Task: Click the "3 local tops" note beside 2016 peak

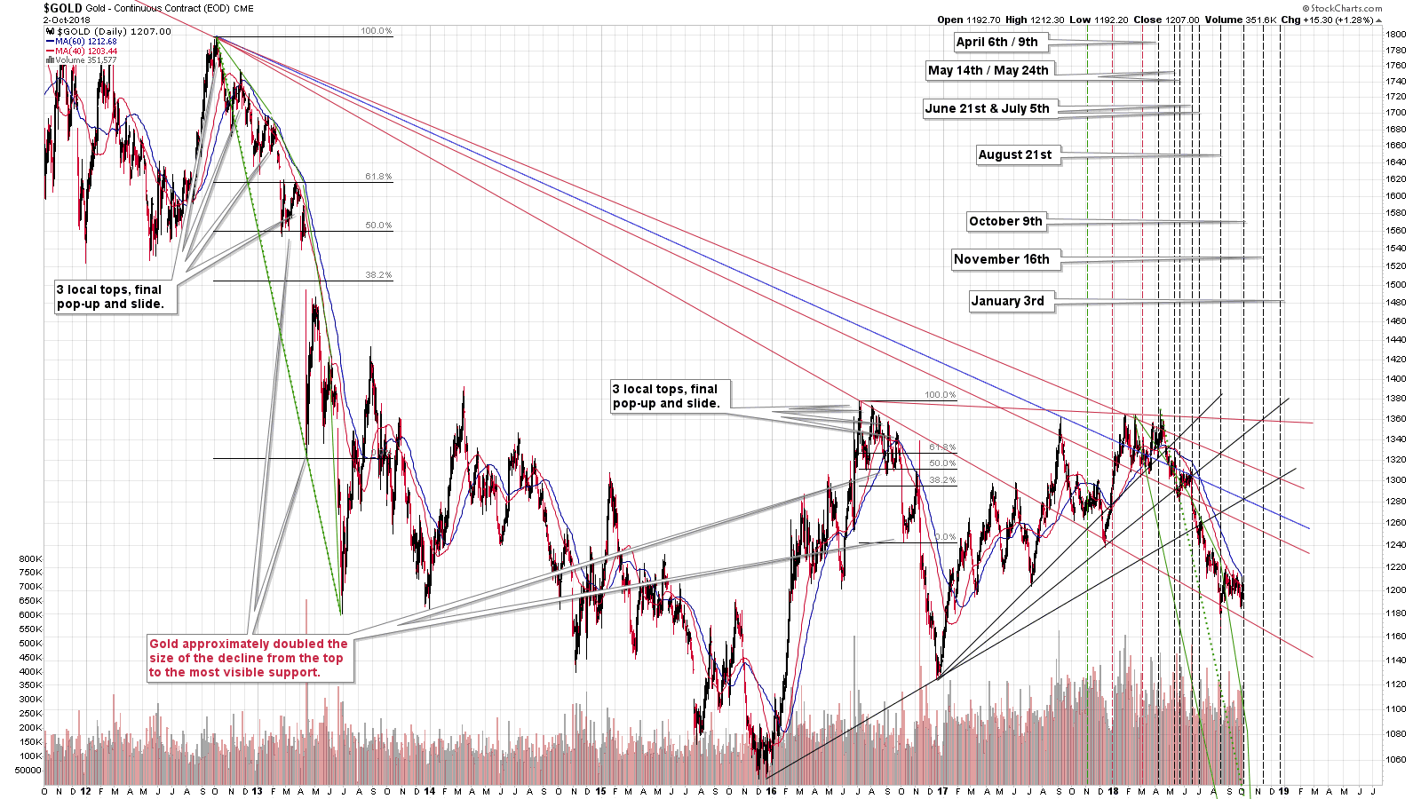Action: [x=671, y=396]
